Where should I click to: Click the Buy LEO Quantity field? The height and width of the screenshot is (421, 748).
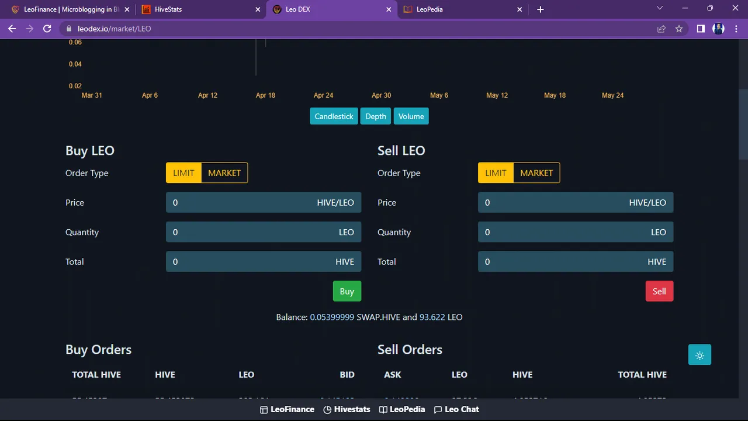[264, 232]
